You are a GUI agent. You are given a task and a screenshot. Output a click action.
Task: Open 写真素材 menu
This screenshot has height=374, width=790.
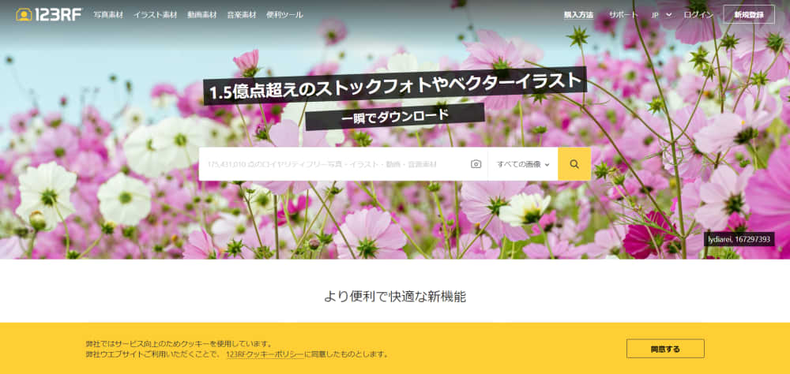(x=108, y=15)
